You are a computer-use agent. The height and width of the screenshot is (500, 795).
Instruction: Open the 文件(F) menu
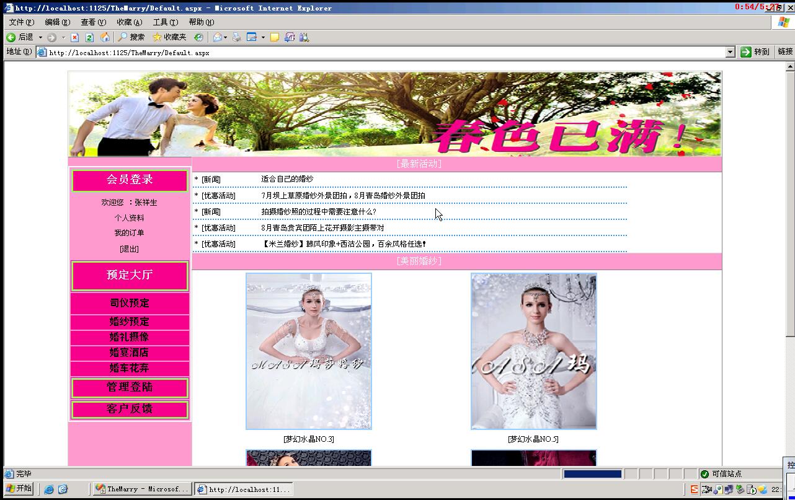pyautogui.click(x=22, y=22)
